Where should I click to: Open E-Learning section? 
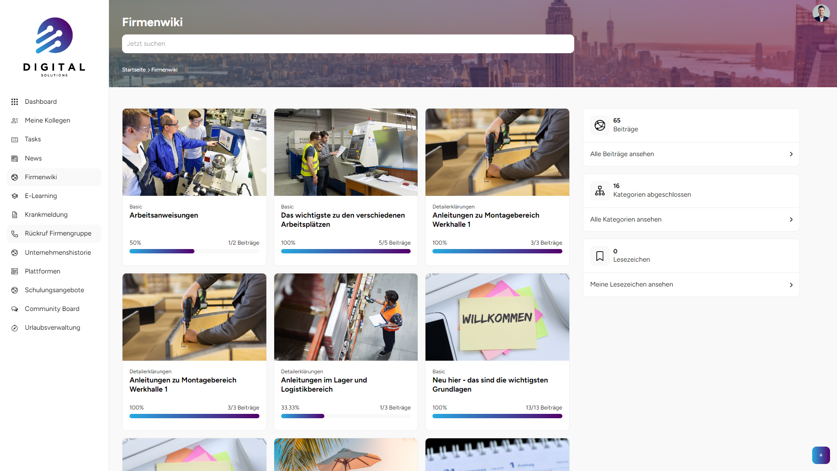point(54,196)
